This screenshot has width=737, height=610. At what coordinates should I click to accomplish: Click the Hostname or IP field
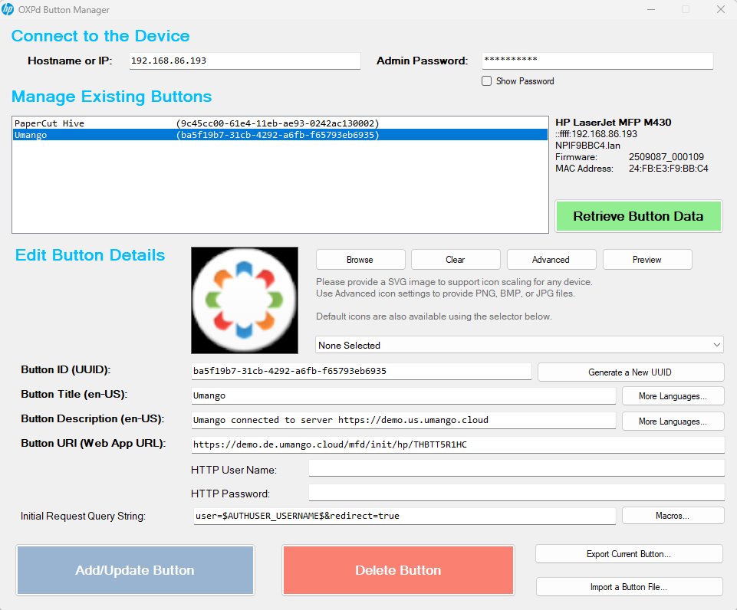(x=245, y=61)
